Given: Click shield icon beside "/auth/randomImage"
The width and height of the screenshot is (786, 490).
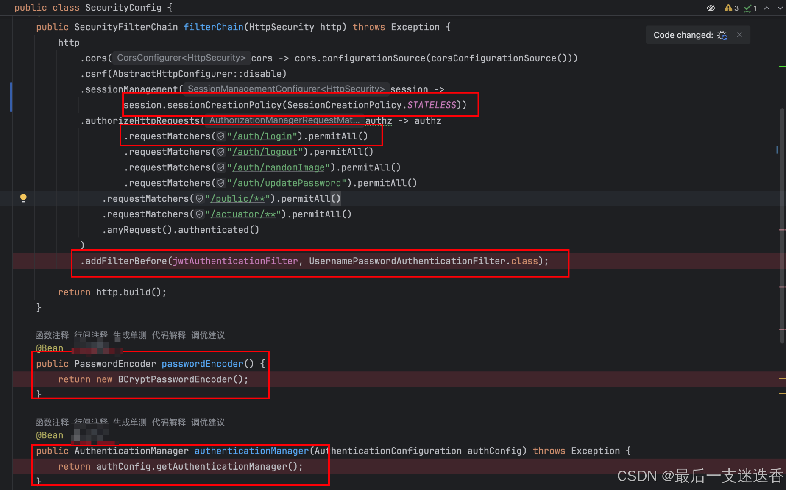Looking at the screenshot, I should [x=221, y=167].
